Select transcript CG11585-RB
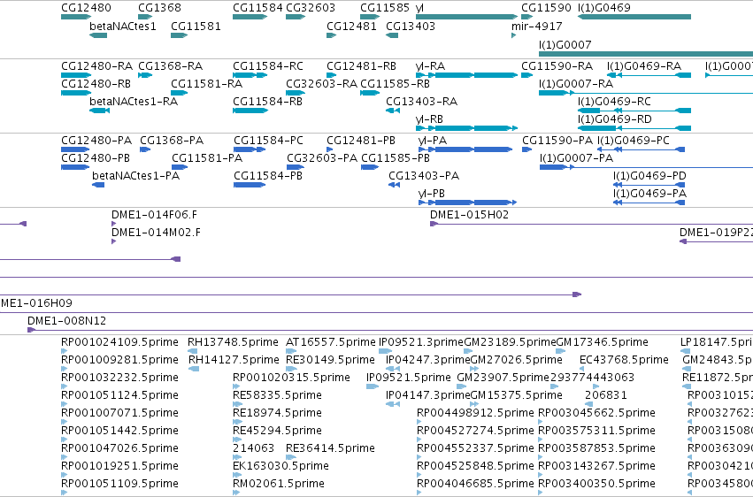The image size is (753, 497). pyautogui.click(x=396, y=83)
